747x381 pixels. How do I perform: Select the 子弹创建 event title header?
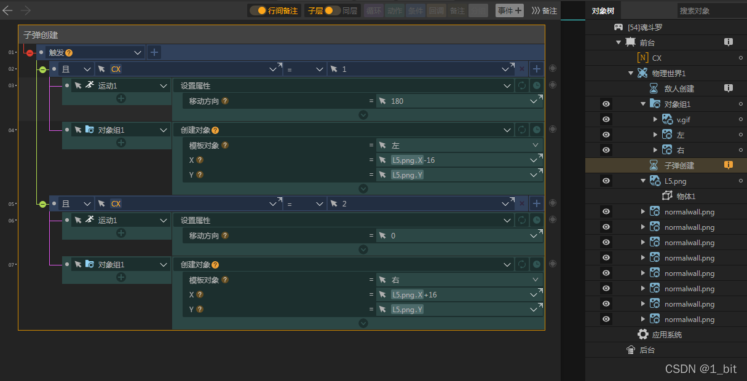click(x=281, y=35)
